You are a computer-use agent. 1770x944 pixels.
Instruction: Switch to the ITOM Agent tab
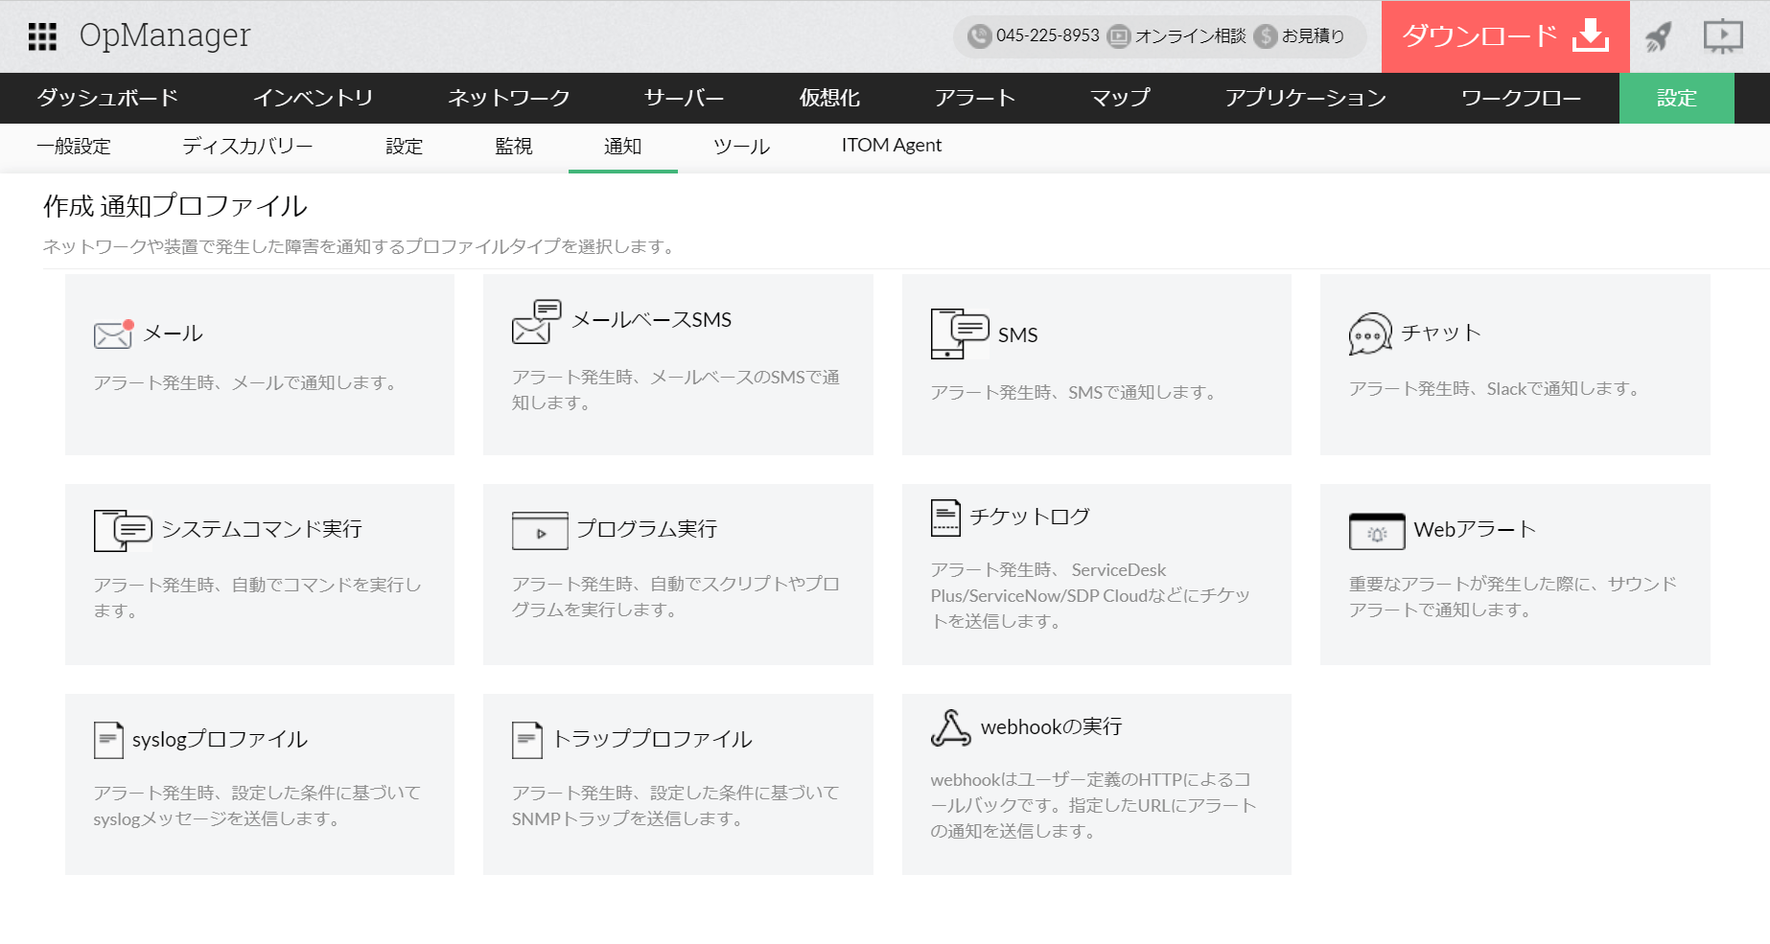tap(891, 146)
